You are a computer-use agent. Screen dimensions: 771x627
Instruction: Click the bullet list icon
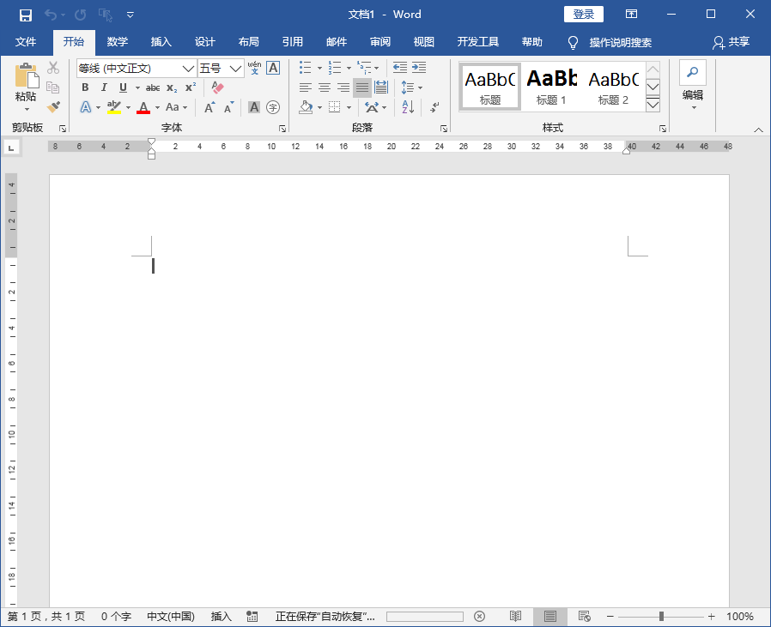click(306, 67)
